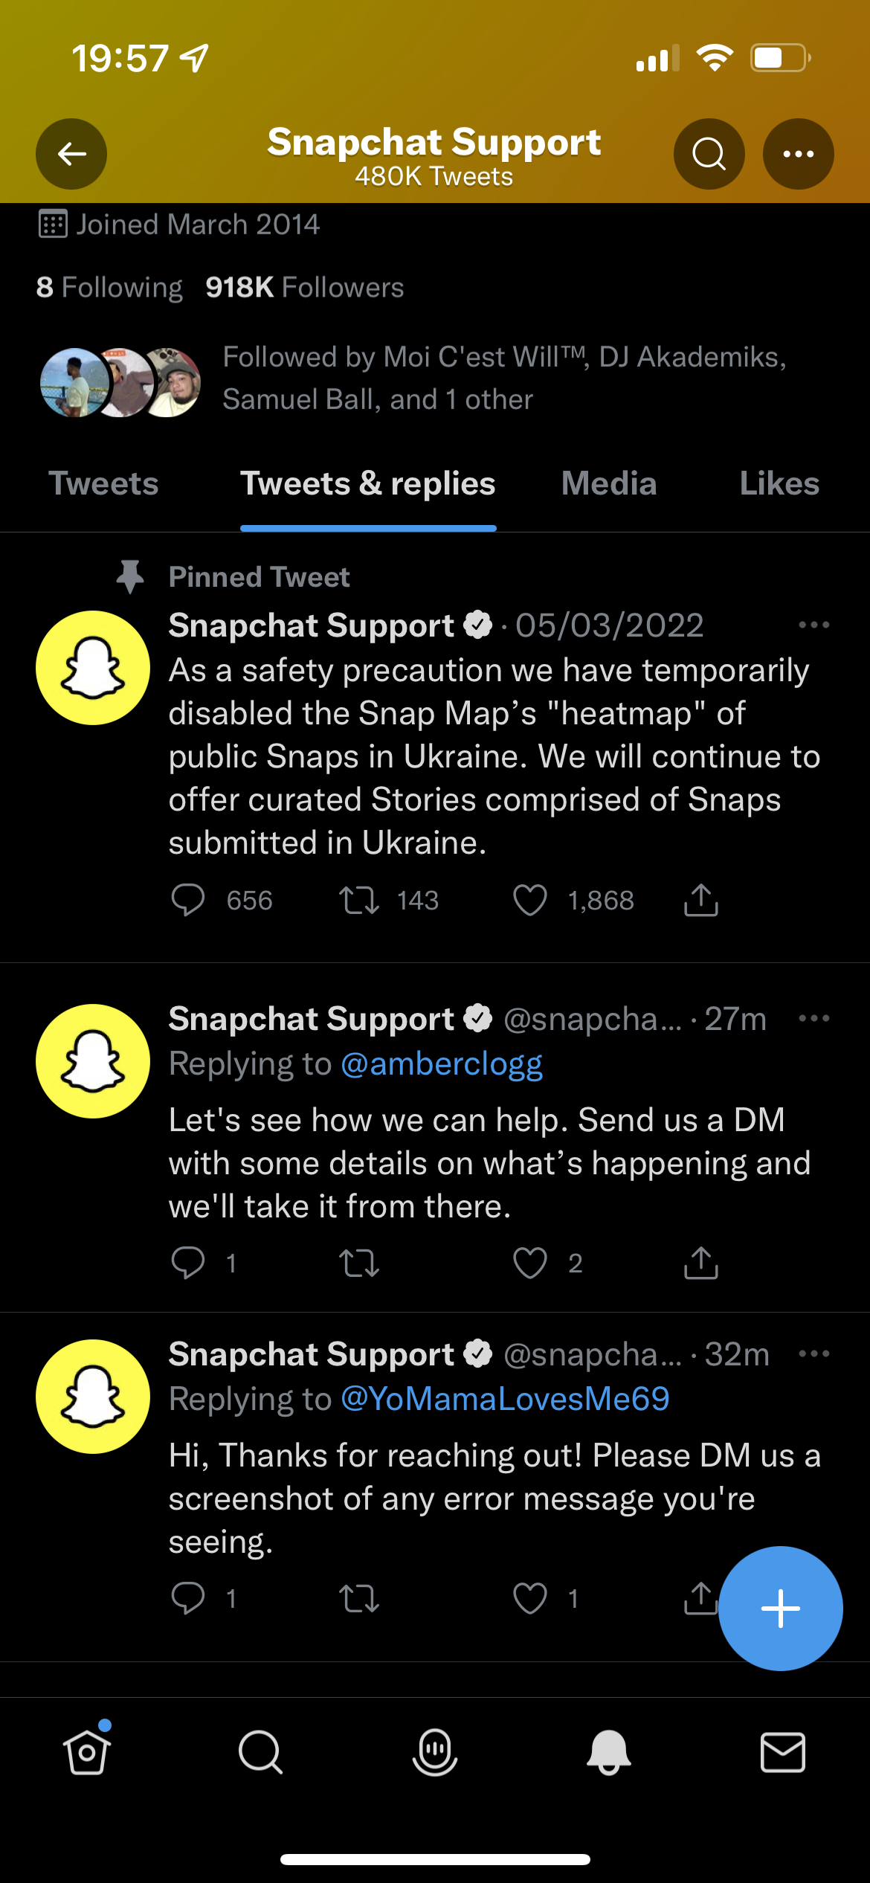
Task: Share the reply to @amberclogg
Action: click(x=700, y=1263)
